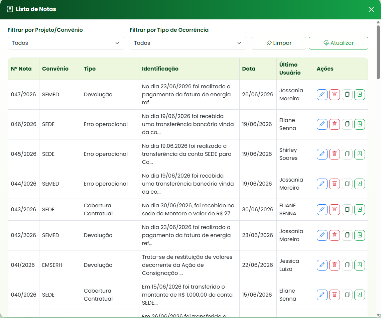The image size is (381, 318).
Task: Copy note 047/2026 with clipboard icon
Action: click(x=347, y=95)
